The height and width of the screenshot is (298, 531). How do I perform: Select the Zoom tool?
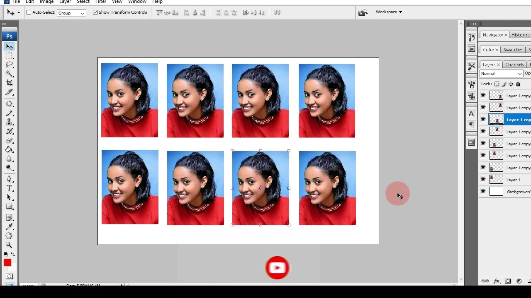pos(9,245)
